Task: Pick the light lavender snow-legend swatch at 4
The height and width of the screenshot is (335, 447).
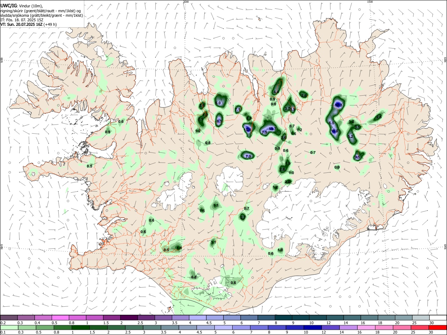Action: (198, 318)
